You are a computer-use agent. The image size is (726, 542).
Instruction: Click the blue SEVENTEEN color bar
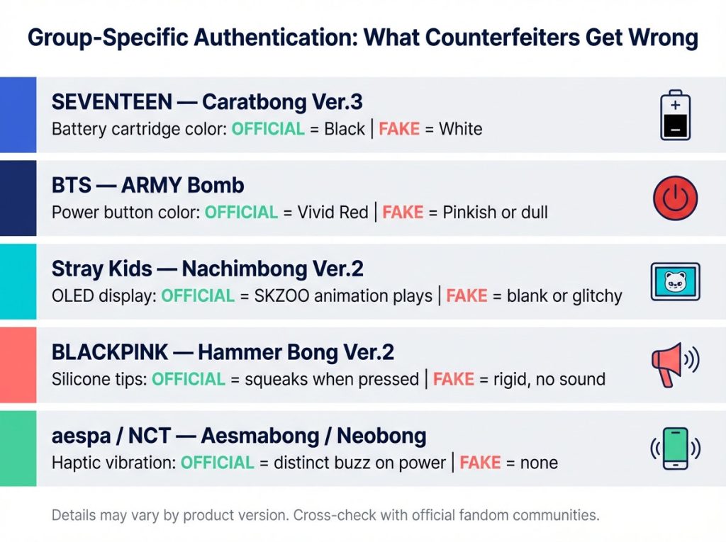click(x=18, y=115)
